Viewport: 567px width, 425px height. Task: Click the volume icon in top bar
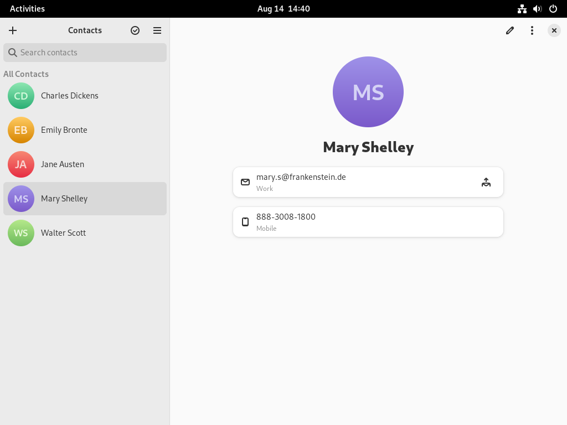[537, 9]
